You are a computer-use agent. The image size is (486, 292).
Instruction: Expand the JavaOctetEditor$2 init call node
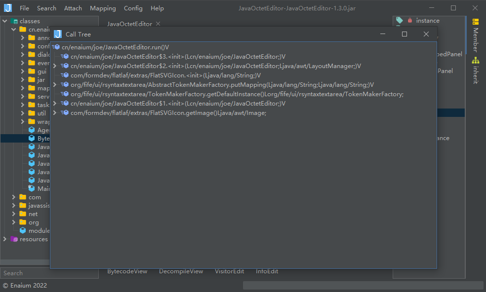point(55,66)
